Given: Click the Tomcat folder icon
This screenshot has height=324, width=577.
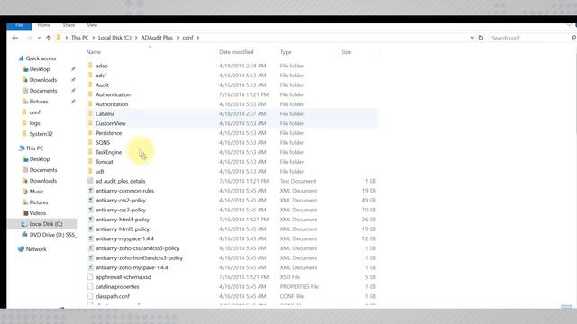Looking at the screenshot, I should click(90, 162).
